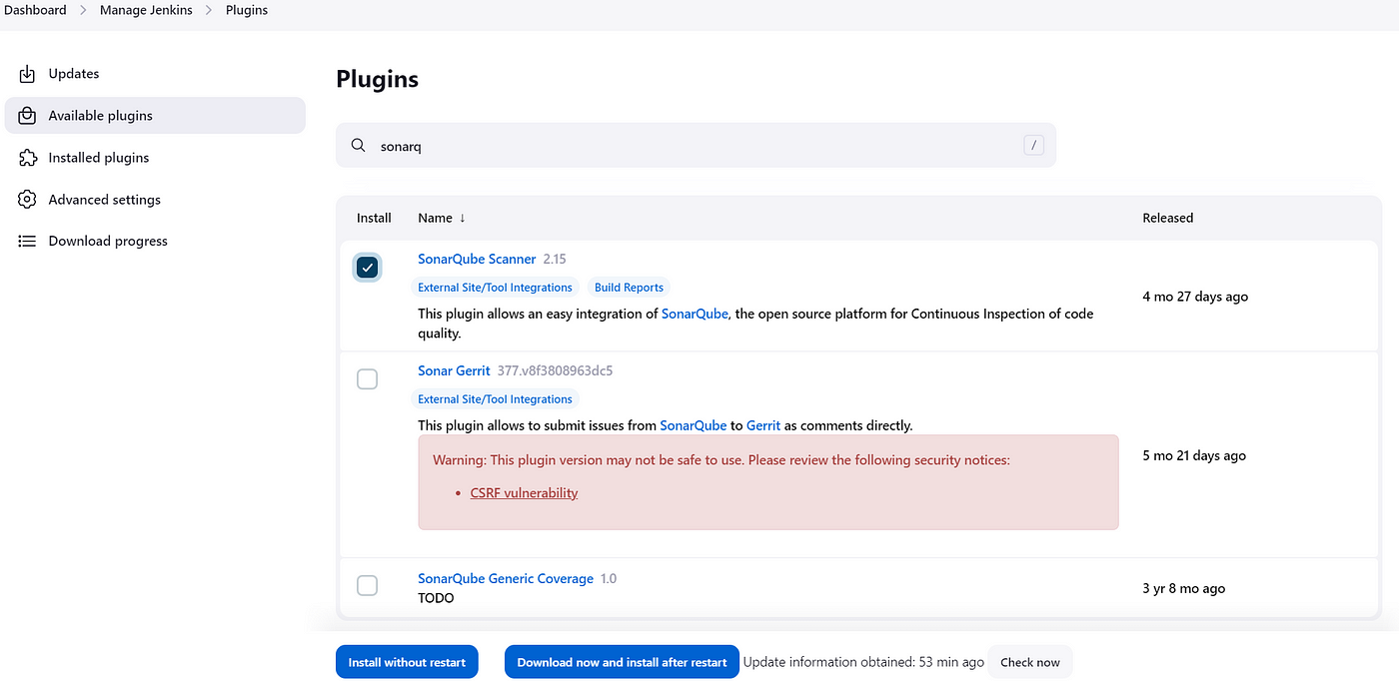Click 'Update information obtained: 53 min ago' text

[x=863, y=662]
